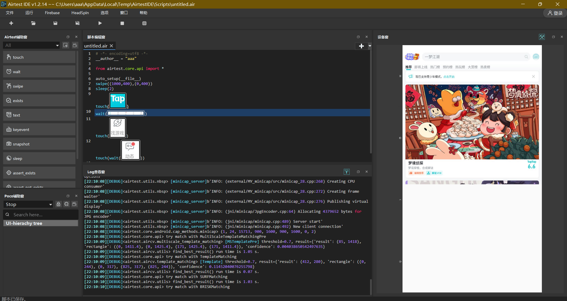
Task: Float the Poco assistant panel
Action: click(68, 196)
